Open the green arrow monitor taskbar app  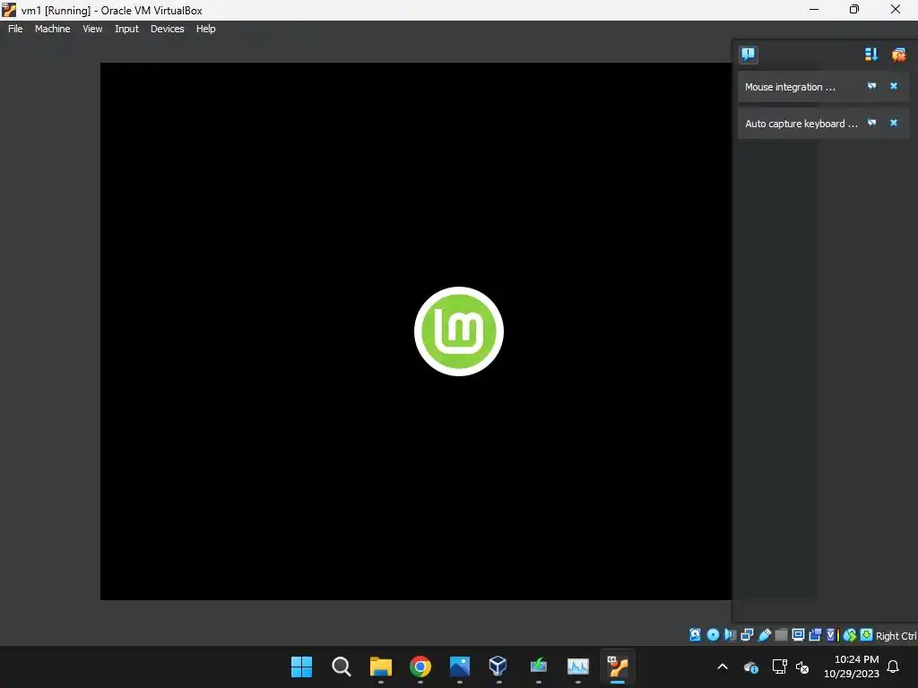(x=538, y=666)
